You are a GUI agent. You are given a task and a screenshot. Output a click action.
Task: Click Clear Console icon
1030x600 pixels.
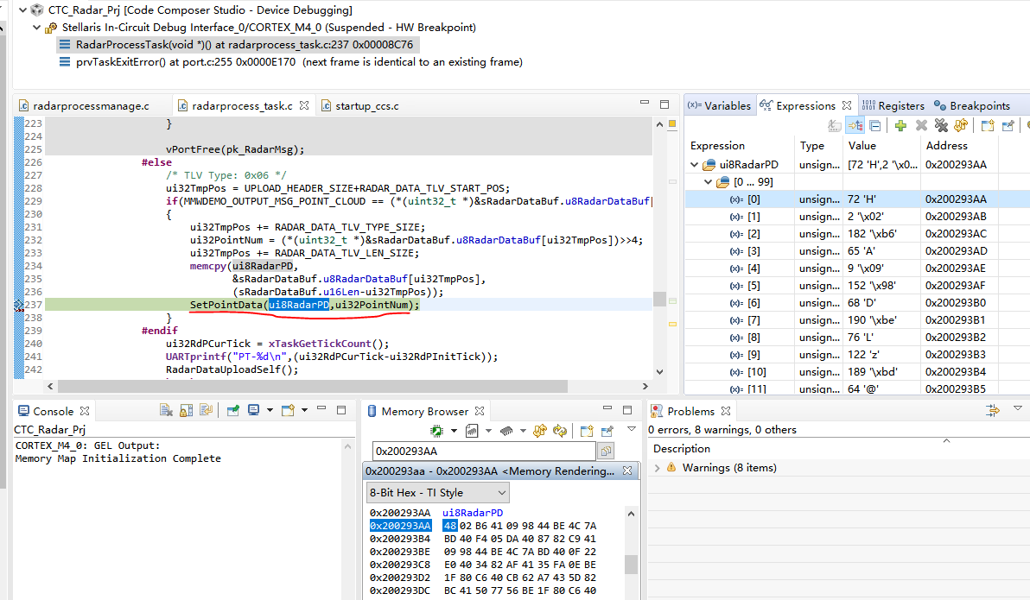point(166,410)
